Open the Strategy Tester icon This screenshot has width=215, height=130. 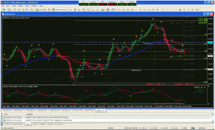pos(32,10)
